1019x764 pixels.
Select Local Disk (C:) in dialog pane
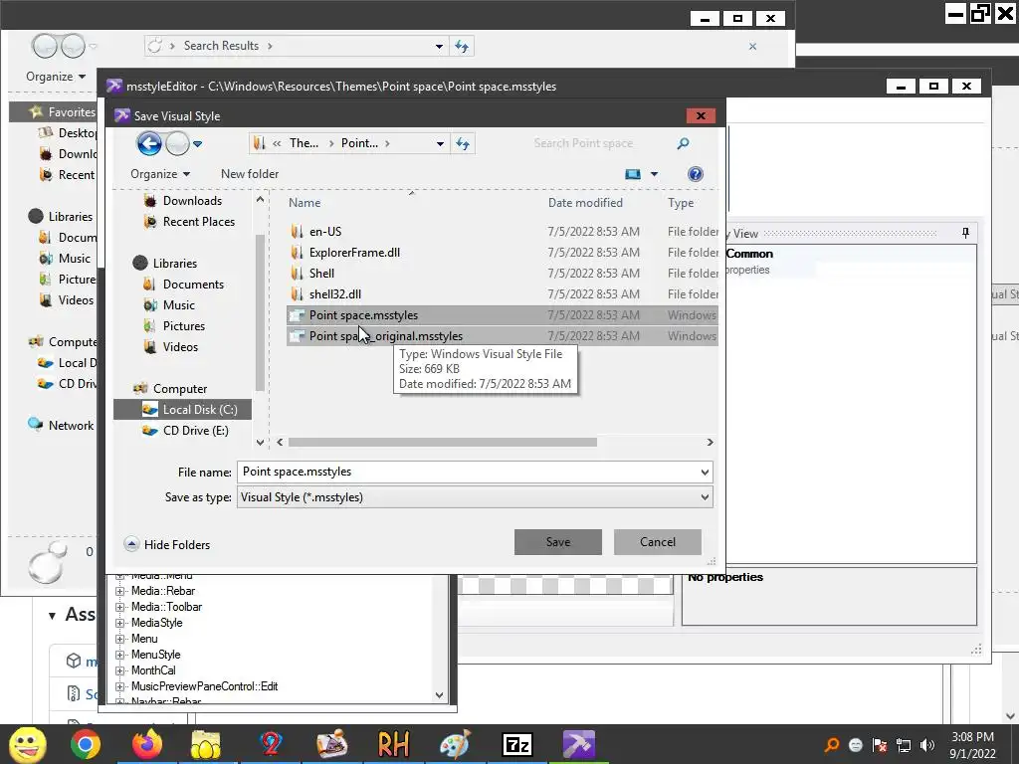(x=183, y=409)
